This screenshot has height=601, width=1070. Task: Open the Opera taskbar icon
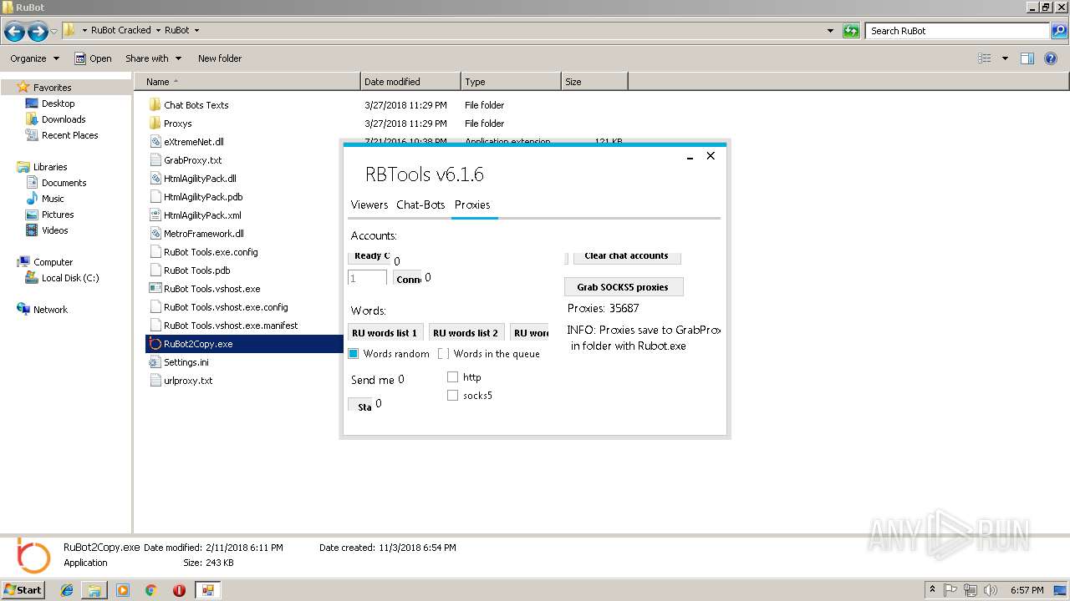pyautogui.click(x=179, y=590)
